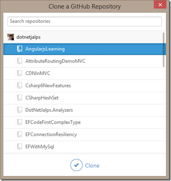171x181 pixels.
Task: Click the repo icon beside EFCodeFirstComplexType
Action: (x=19, y=122)
